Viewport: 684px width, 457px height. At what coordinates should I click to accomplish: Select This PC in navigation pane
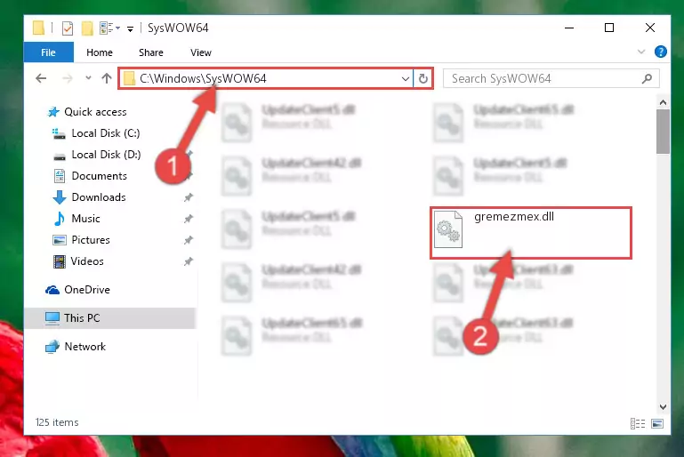point(110,318)
